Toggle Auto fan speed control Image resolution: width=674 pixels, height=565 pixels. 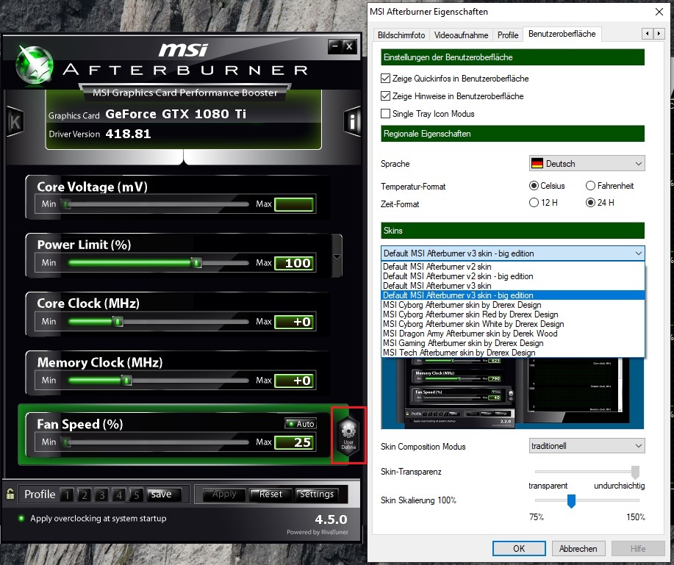301,424
